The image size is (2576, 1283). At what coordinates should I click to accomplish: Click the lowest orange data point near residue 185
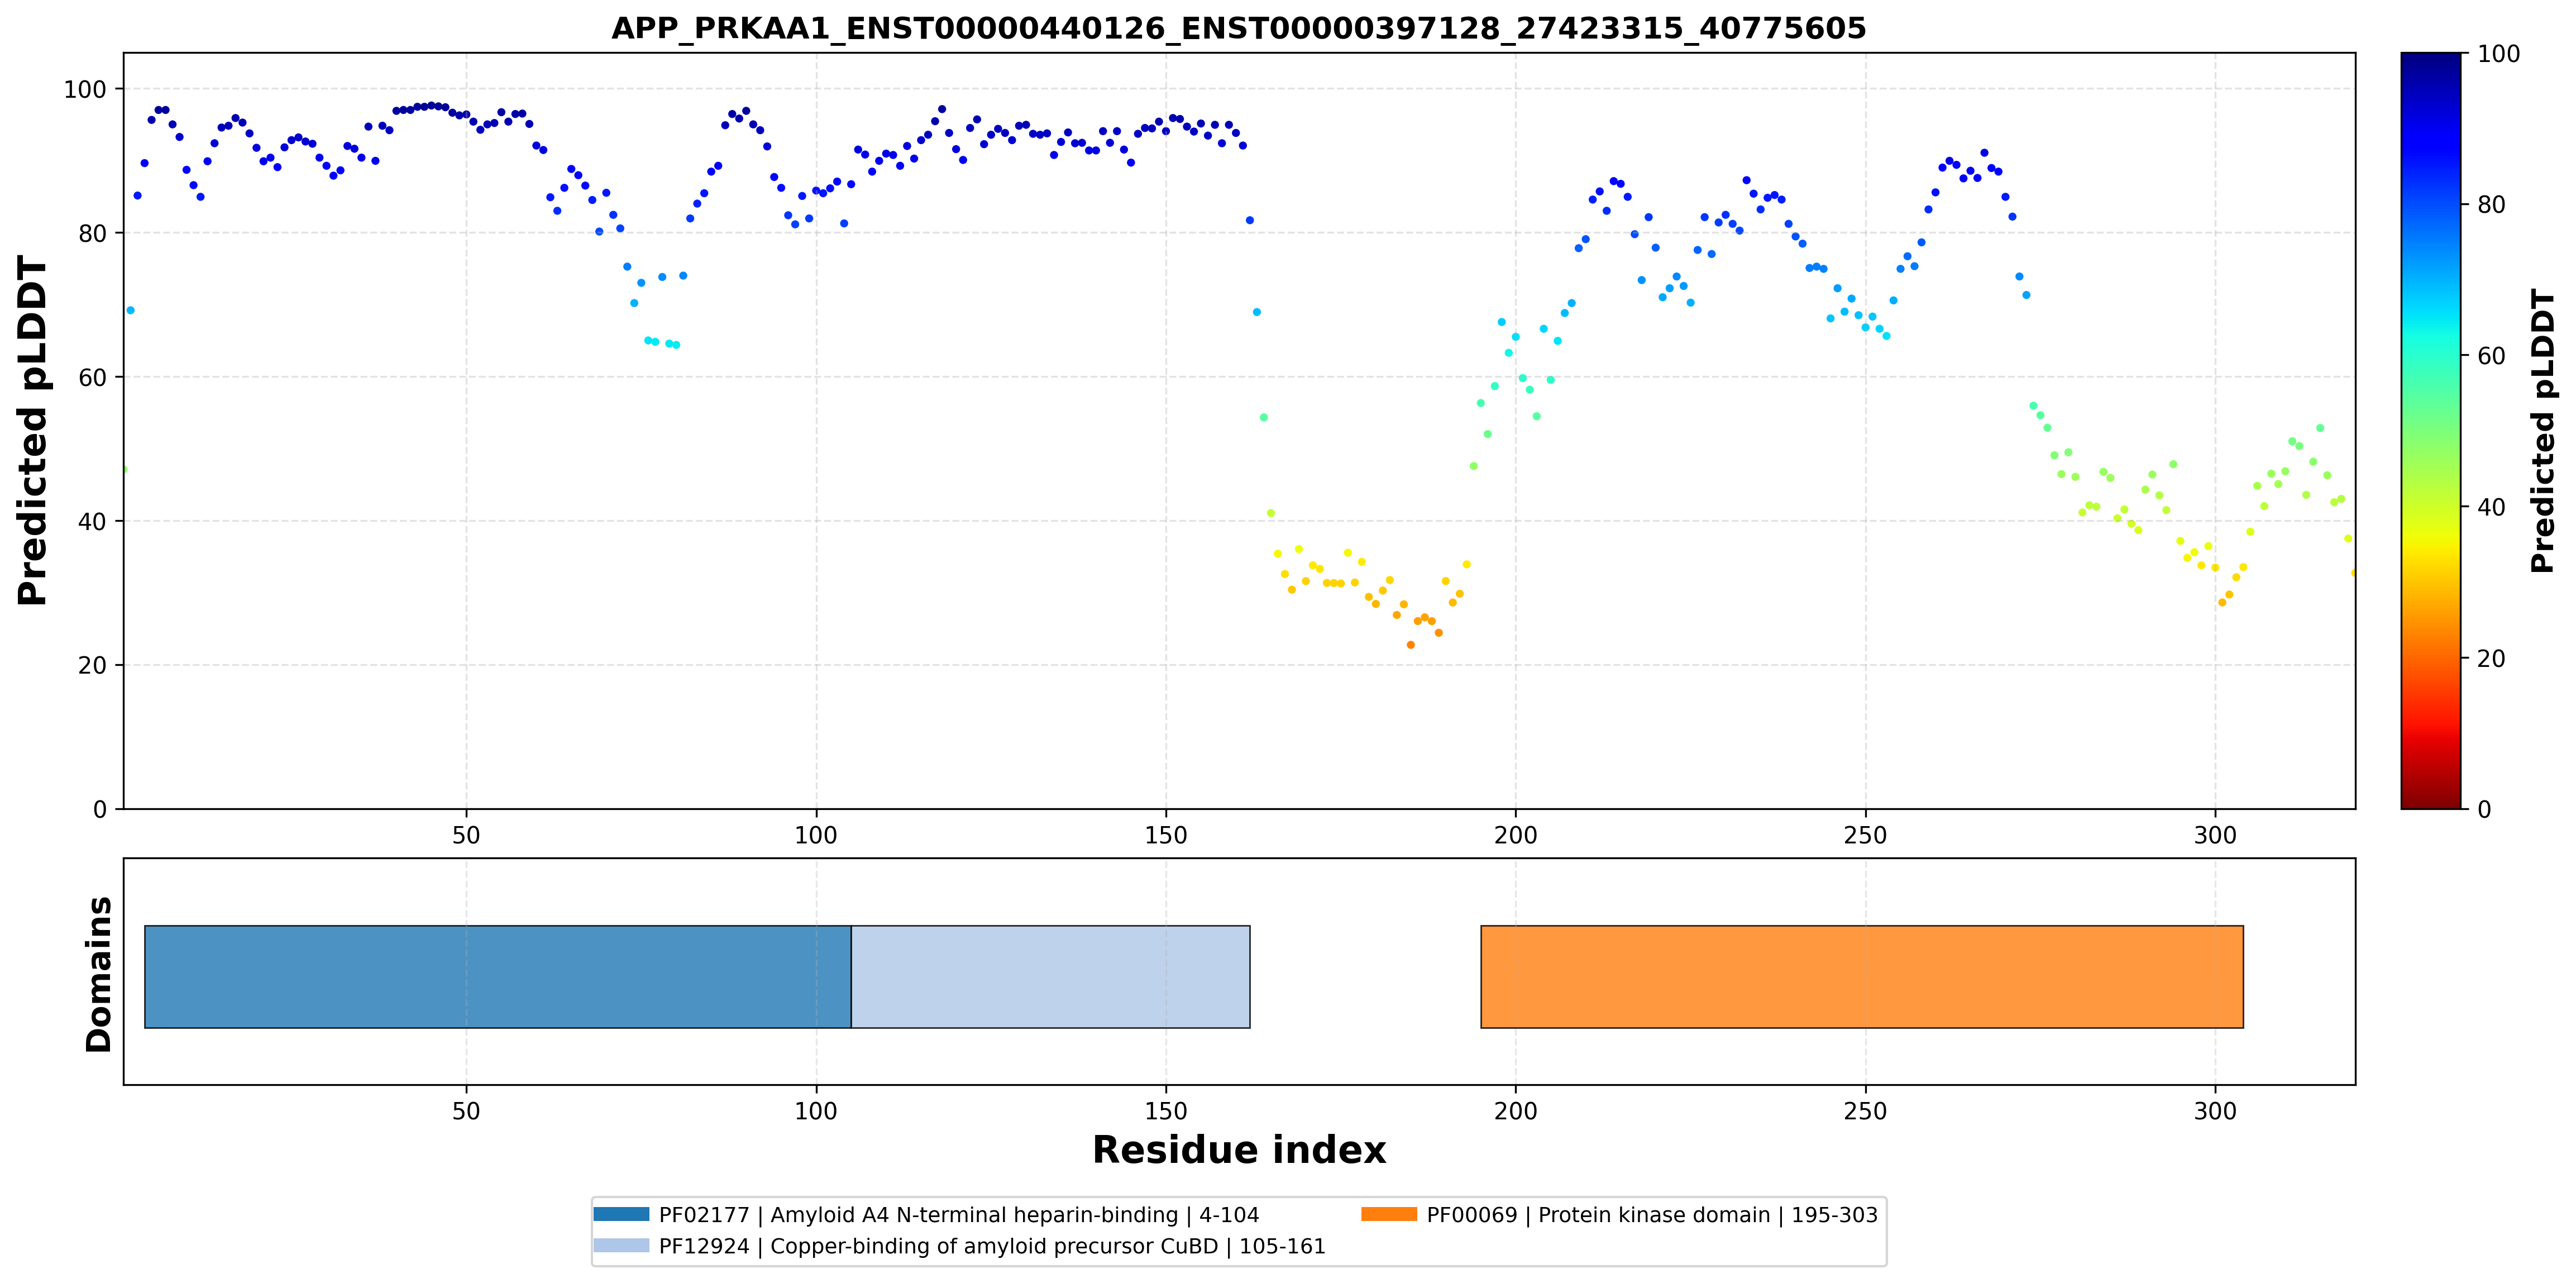click(1411, 645)
